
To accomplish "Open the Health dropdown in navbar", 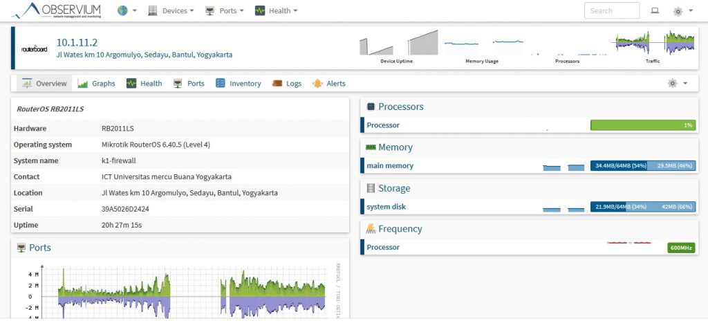I will 276,11.
